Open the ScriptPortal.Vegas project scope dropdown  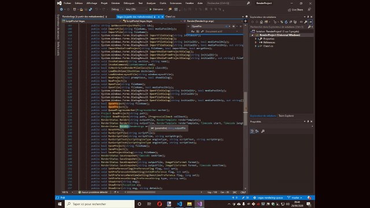pos(91,21)
